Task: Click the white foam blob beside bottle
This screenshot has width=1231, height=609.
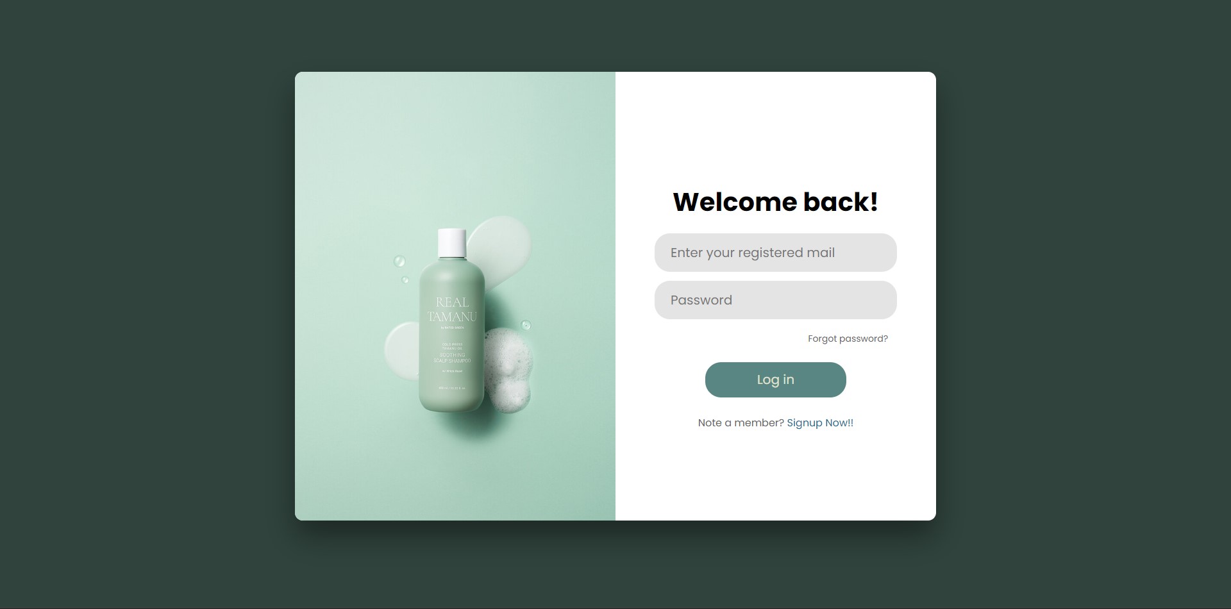Action: (508, 370)
